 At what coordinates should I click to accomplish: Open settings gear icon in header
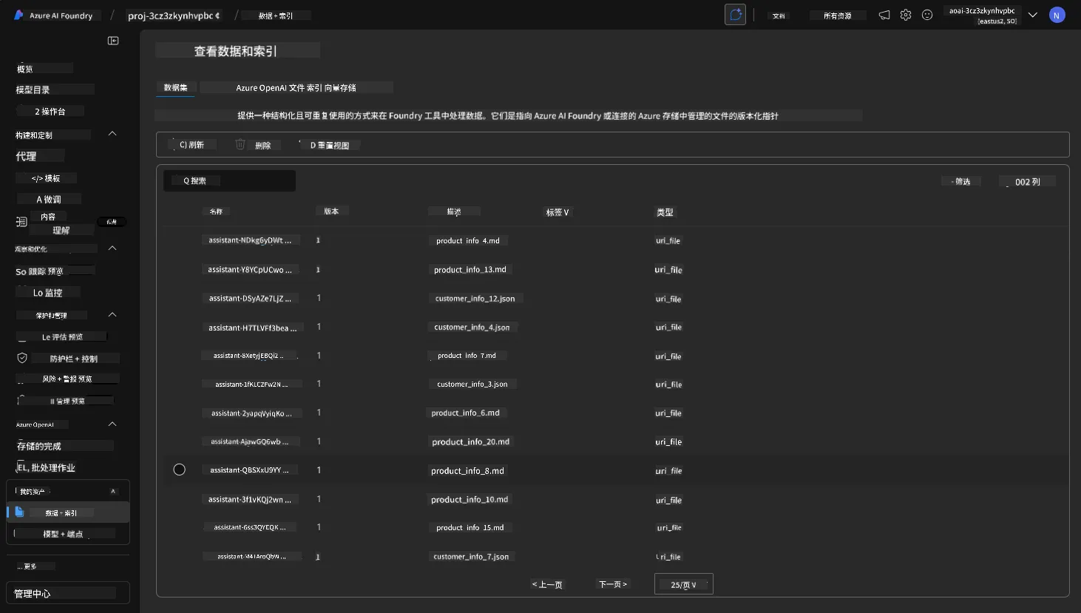click(906, 15)
